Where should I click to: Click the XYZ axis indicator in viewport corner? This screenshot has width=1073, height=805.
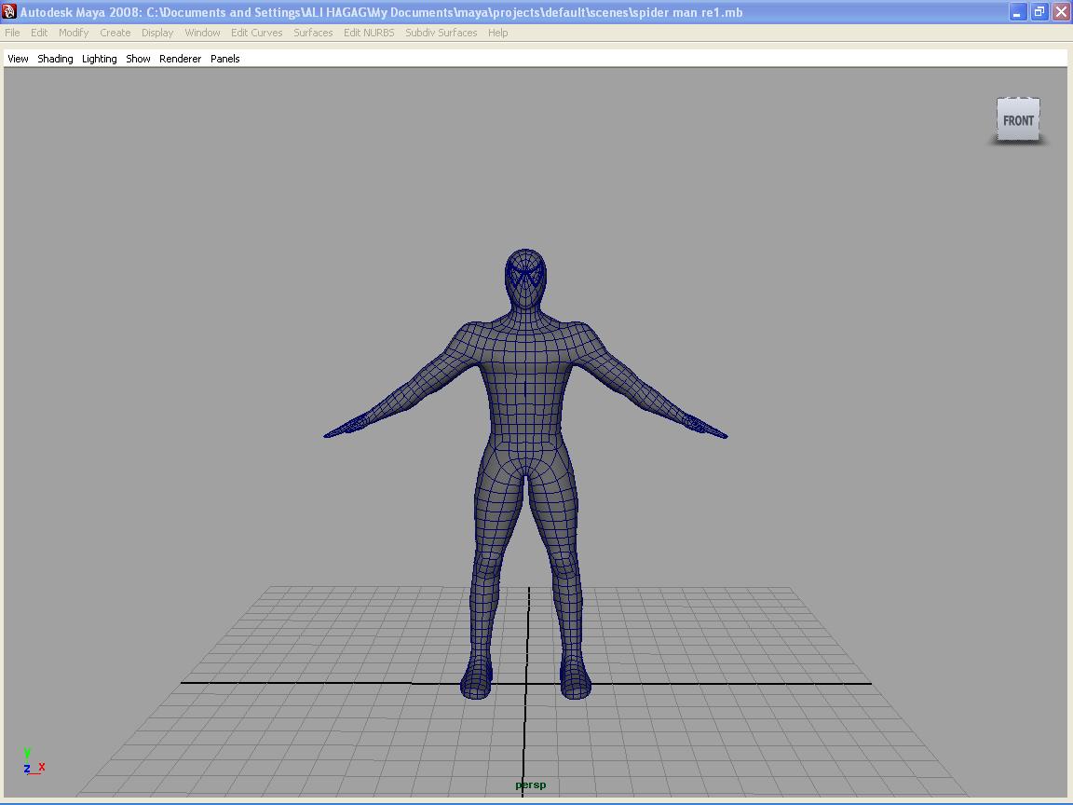tap(34, 761)
